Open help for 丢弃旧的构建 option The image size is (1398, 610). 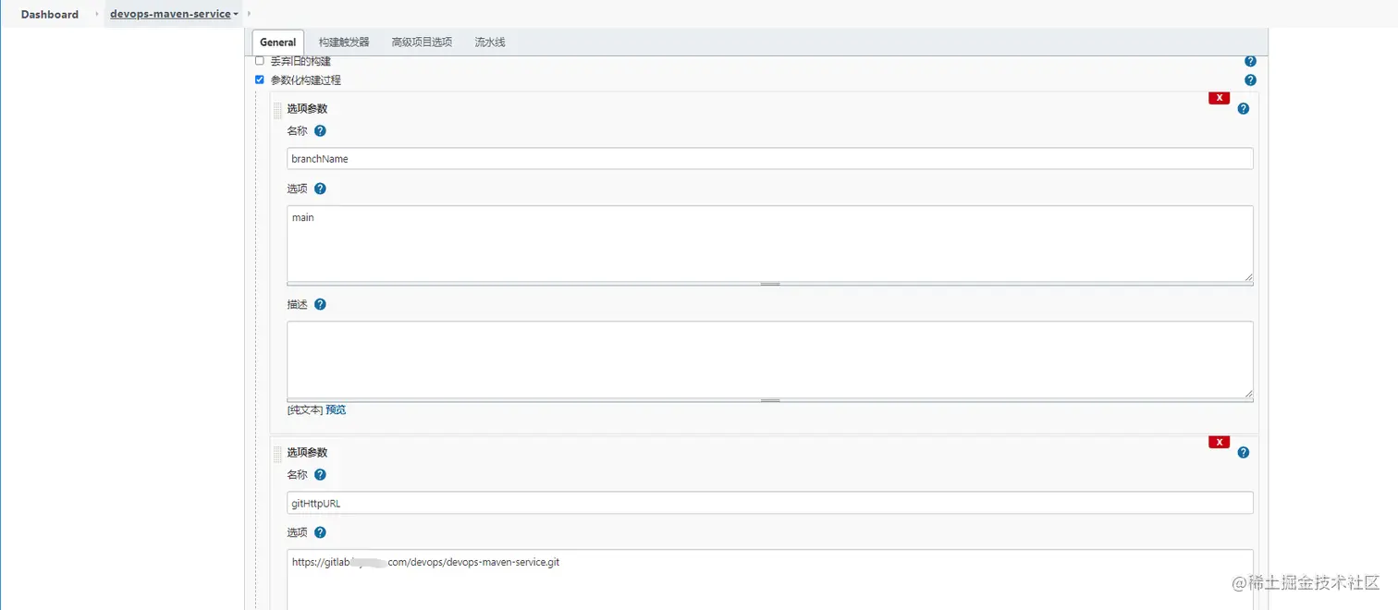pos(1250,61)
